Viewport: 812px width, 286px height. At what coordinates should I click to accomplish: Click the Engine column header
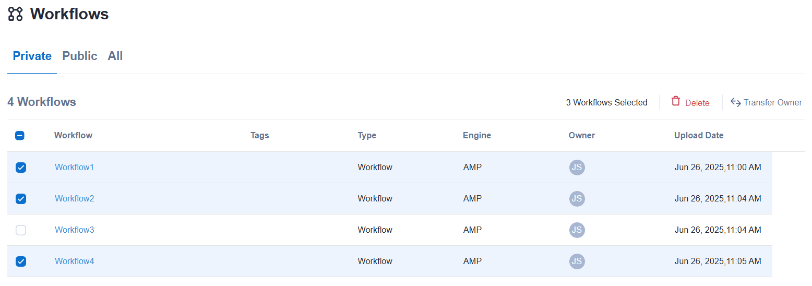(476, 136)
